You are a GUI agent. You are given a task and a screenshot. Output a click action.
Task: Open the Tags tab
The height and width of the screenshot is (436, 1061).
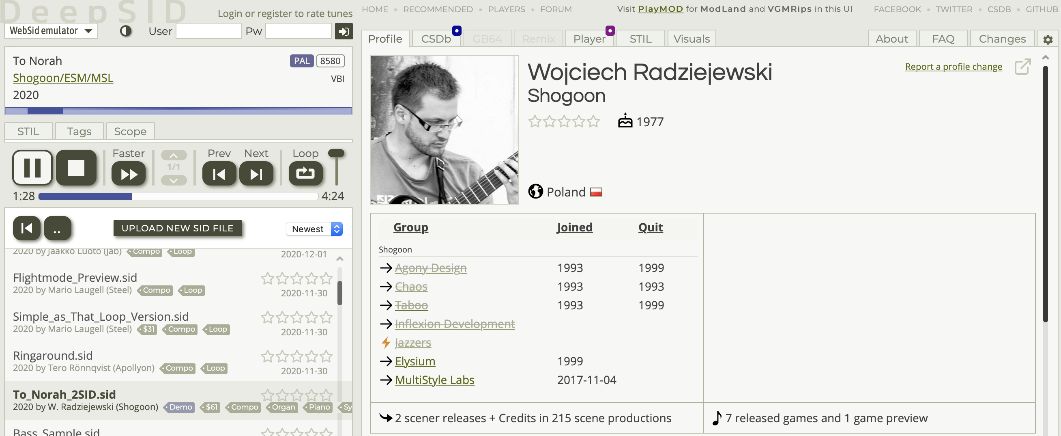click(x=79, y=131)
